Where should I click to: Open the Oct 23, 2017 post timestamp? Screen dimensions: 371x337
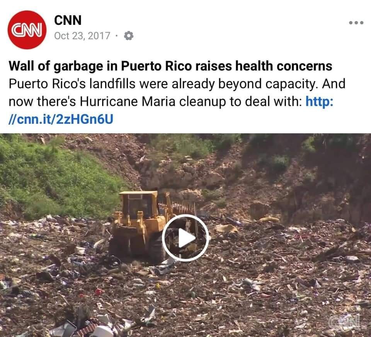(x=82, y=36)
